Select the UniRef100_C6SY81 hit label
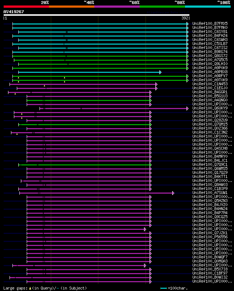Viewport: 234px width, 291px height. (x=210, y=32)
